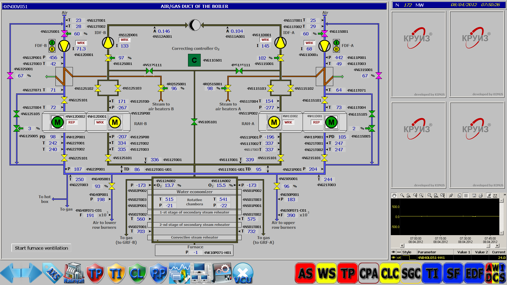Open the SGC panel button

411,273
